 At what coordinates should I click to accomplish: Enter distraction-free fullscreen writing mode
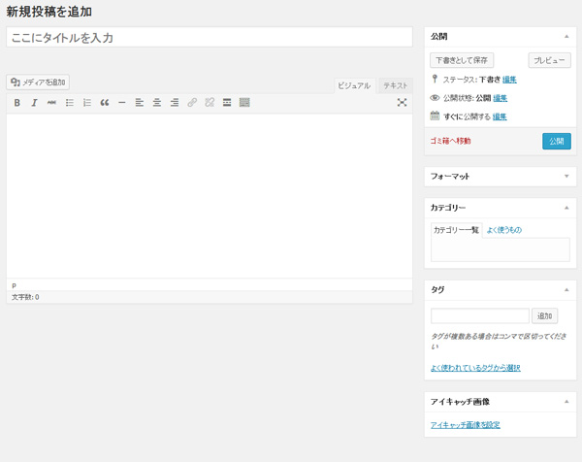402,103
